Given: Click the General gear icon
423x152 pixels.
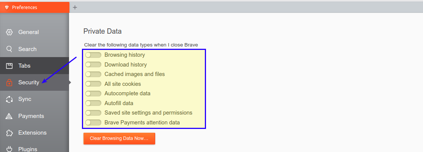Looking at the screenshot, I should pyautogui.click(x=9, y=32).
